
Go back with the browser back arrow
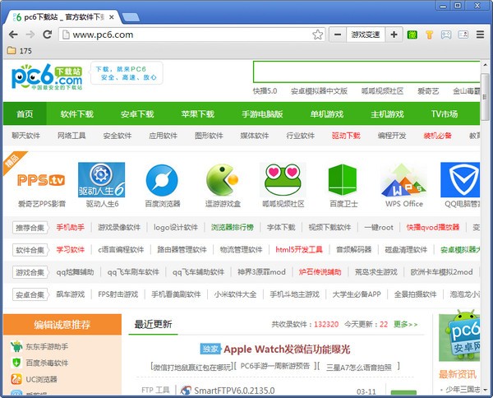[x=13, y=35]
